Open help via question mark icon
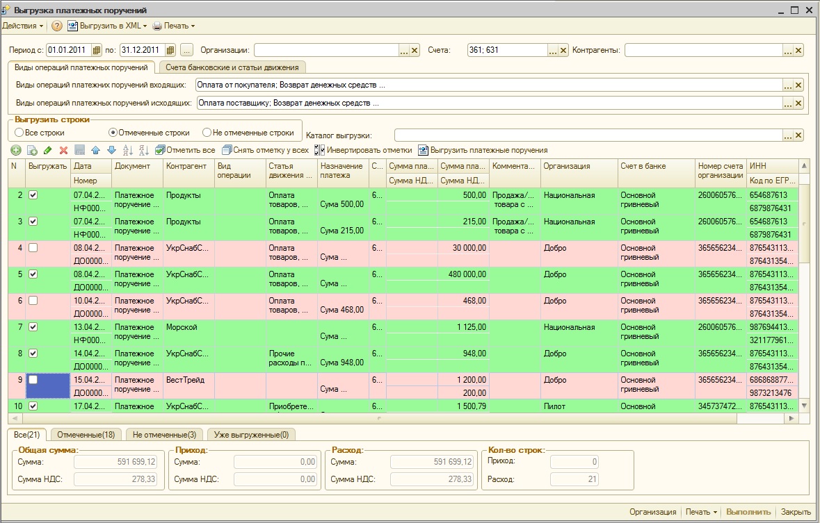This screenshot has height=523, width=820. 57,26
